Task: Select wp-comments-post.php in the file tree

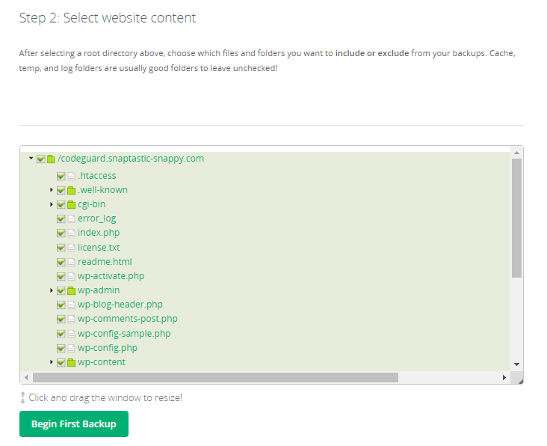Action: 127,319
